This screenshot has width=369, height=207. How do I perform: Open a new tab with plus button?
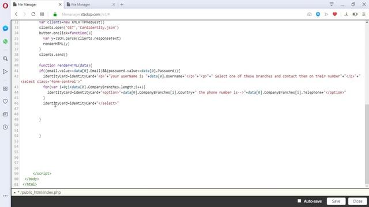(122, 4)
